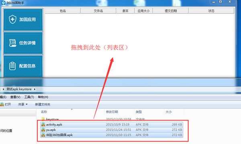Viewport: 241px width, 144px height.
Task: Select the keystore folder
Action: (112, 119)
